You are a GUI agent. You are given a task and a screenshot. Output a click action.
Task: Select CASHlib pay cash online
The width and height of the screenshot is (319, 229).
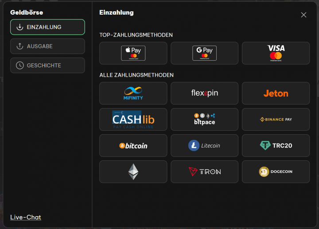coord(133,120)
